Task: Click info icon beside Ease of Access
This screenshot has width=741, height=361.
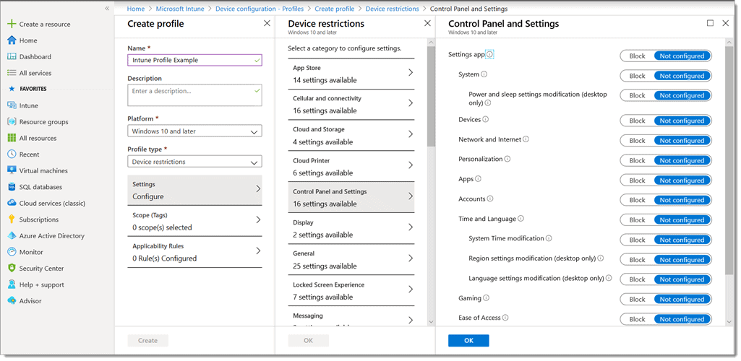Action: (x=505, y=318)
